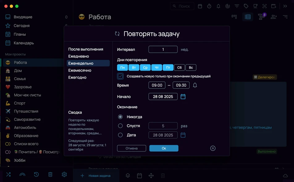Click the reminder bell next to time fields
Image resolution: width=294 pixels, height=182 pixels.
click(x=195, y=85)
